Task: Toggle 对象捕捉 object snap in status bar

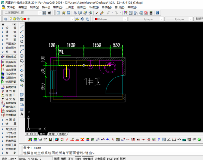Action: [88, 158]
